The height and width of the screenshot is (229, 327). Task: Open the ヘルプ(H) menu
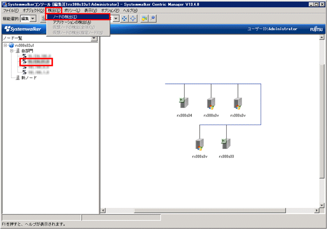point(130,11)
